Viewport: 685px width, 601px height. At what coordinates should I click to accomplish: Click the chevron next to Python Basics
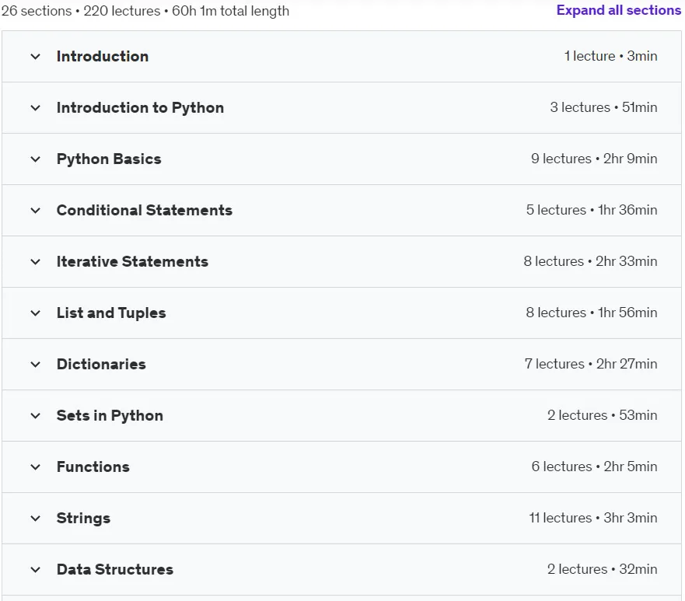pos(36,159)
